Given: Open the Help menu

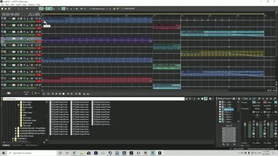Looking at the screenshot, I should [38, 5].
